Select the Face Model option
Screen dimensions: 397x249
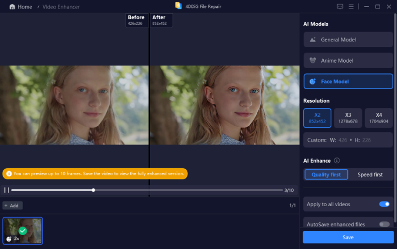348,81
